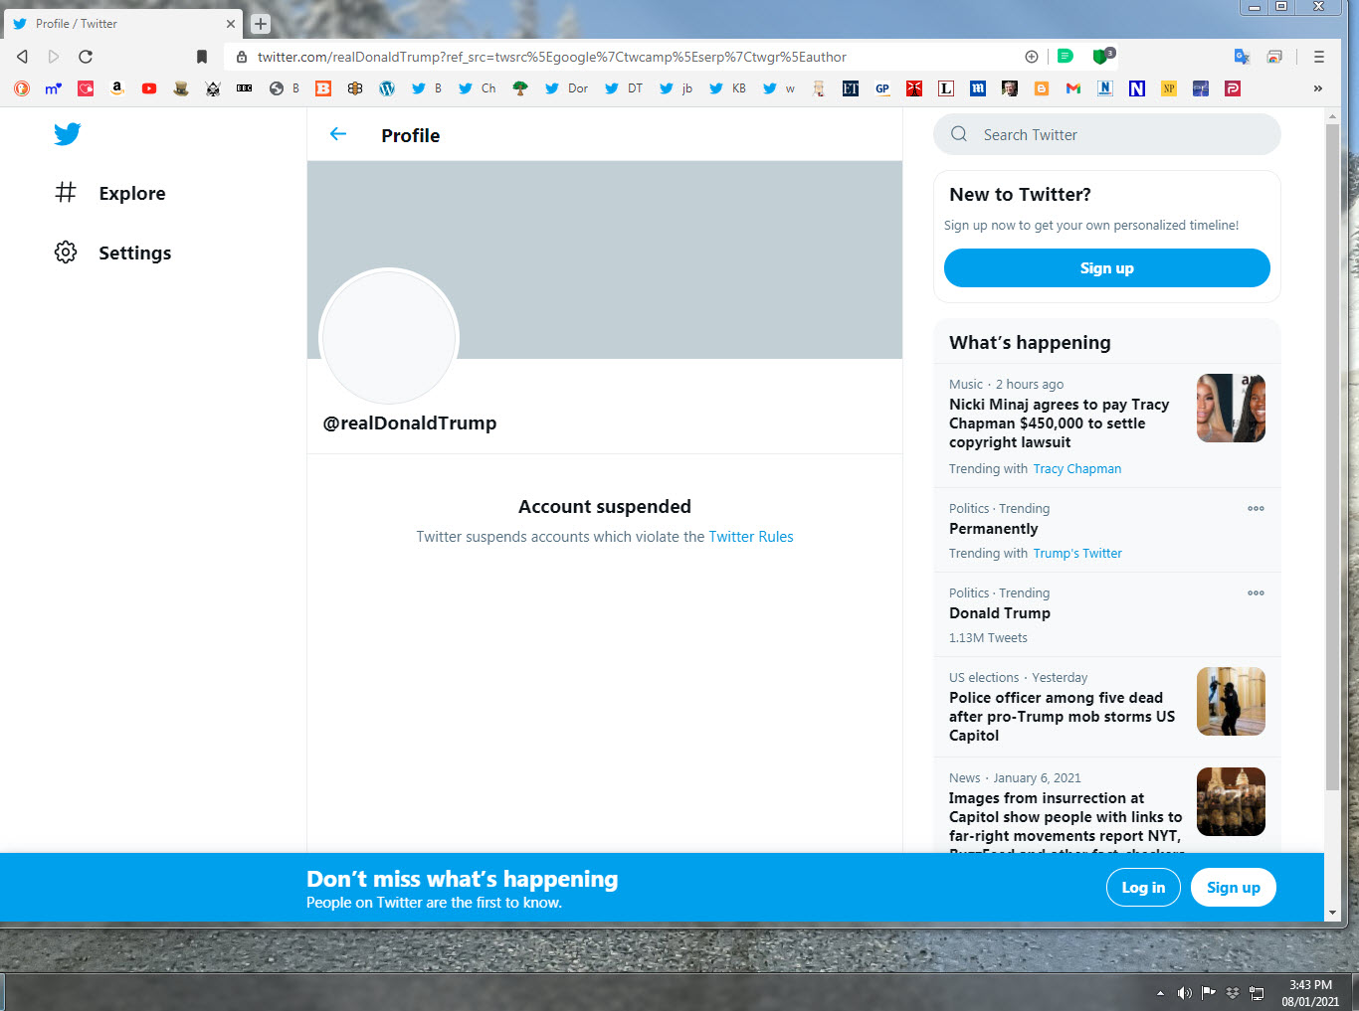Open the Twitter bookmark labeled DT
The height and width of the screenshot is (1011, 1359).
[x=624, y=88]
